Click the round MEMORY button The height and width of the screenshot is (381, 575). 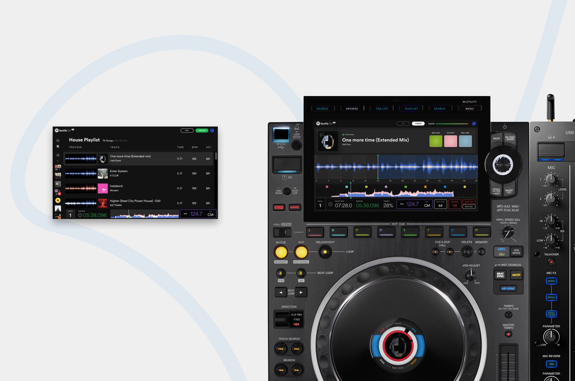482,252
